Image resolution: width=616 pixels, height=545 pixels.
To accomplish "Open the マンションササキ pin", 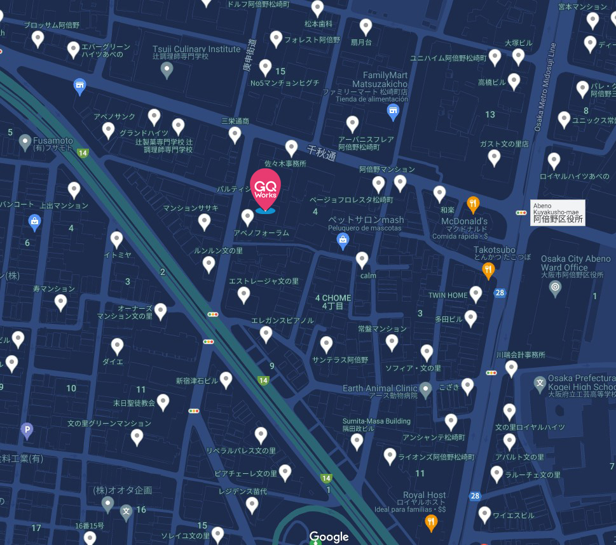I will (204, 222).
